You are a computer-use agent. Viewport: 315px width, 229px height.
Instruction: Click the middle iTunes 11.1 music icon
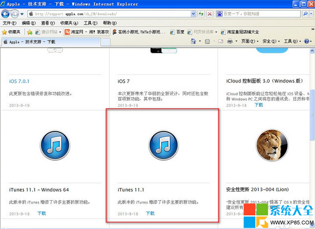(163, 145)
